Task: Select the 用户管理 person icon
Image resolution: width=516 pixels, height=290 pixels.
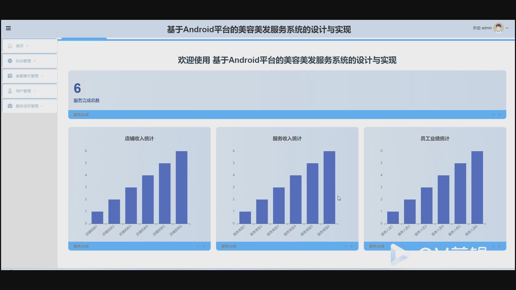Action: [x=10, y=91]
